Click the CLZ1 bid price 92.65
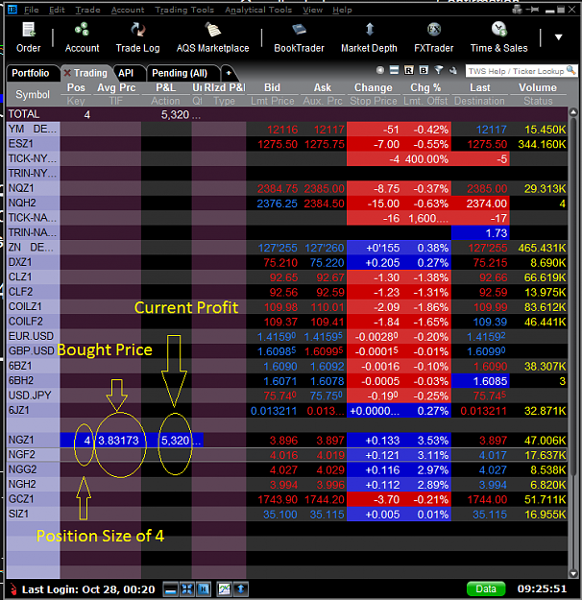Viewport: 582px width, 600px height. point(283,277)
